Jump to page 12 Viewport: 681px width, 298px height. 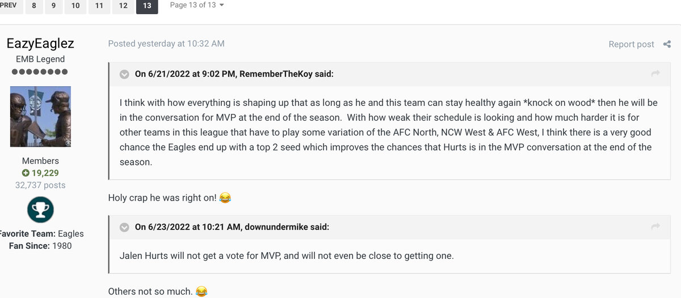(x=123, y=6)
